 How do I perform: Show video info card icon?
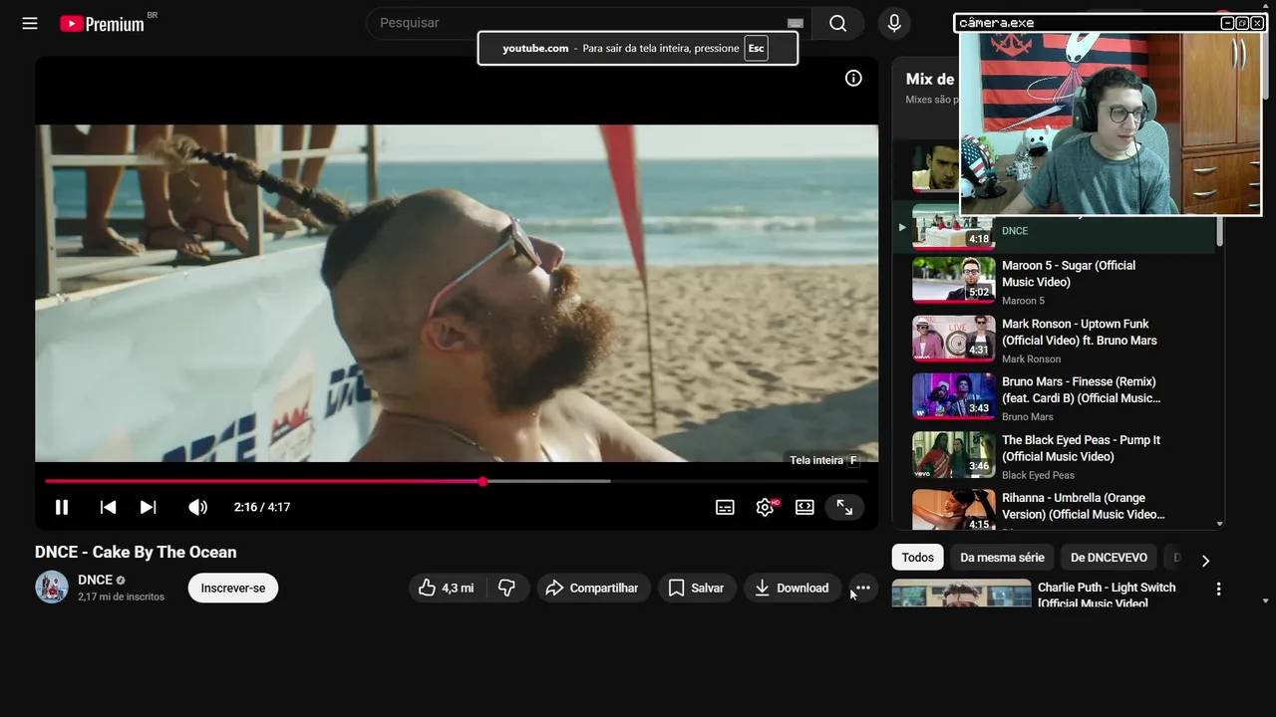click(853, 78)
